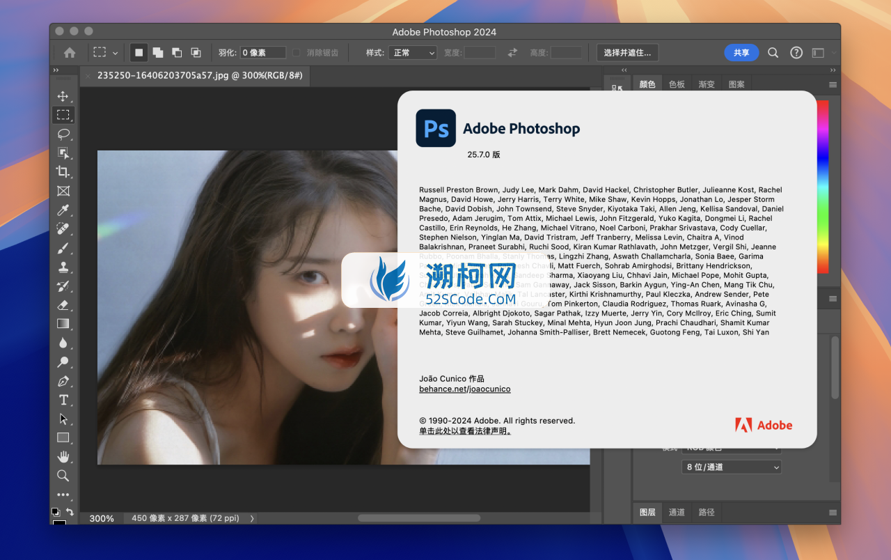The height and width of the screenshot is (560, 891).
Task: Select the Pen tool
Action: pyautogui.click(x=63, y=381)
